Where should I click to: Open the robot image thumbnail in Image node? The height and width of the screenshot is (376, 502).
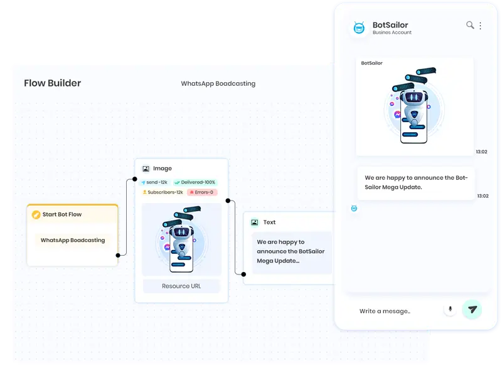coord(181,239)
